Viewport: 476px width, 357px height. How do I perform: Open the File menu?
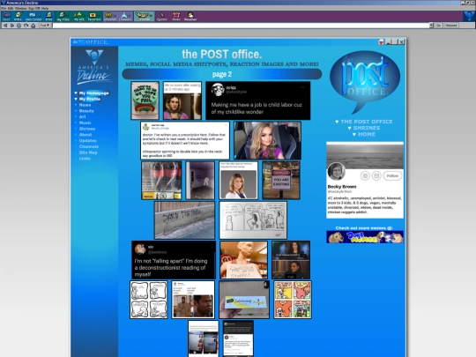[x=4, y=8]
